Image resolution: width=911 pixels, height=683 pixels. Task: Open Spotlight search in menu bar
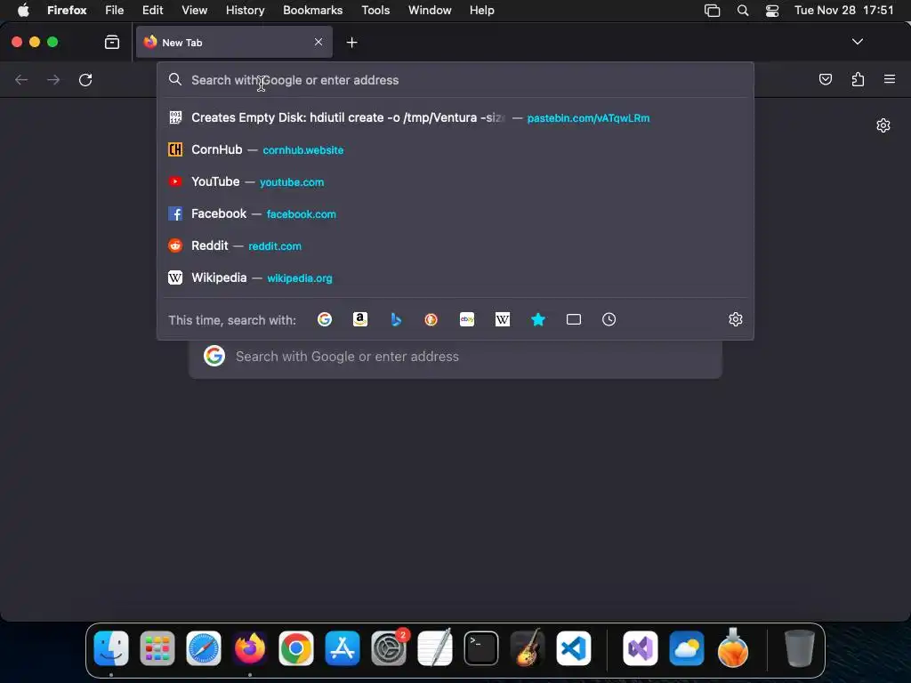(743, 10)
